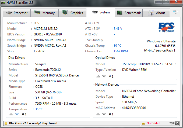Click the red Not Valid! status

(153, 123)
